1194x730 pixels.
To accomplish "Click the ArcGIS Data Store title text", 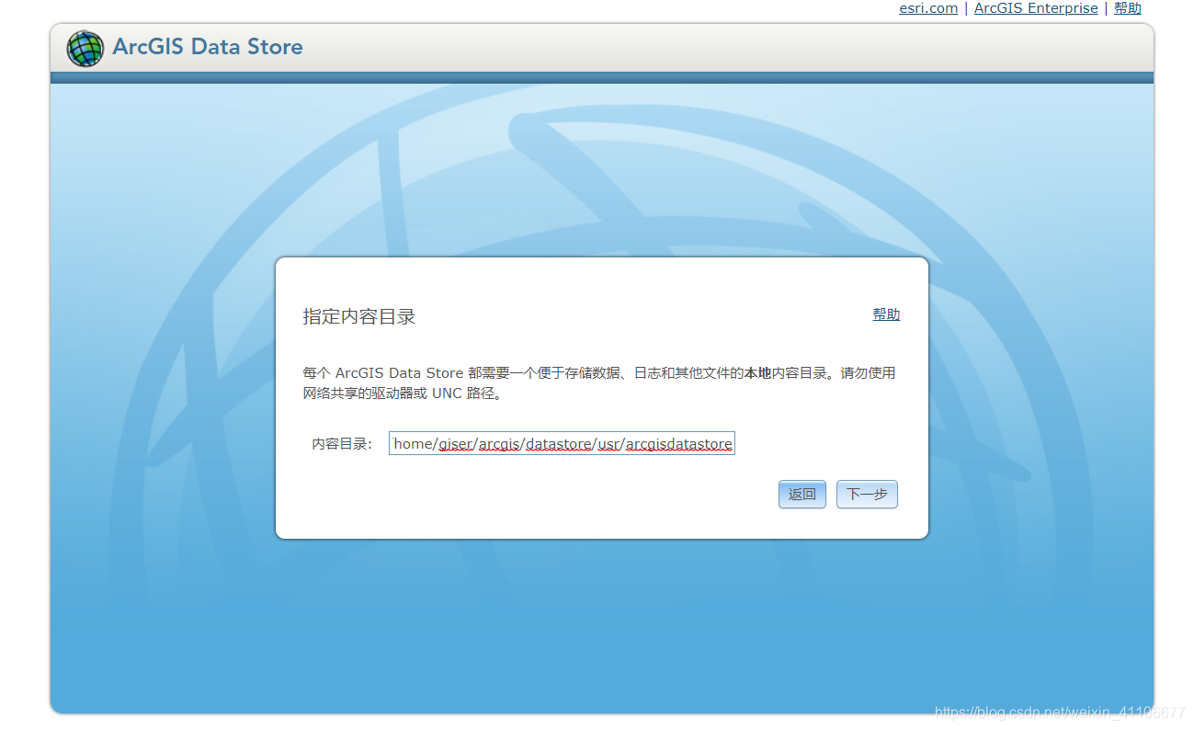I will [208, 47].
